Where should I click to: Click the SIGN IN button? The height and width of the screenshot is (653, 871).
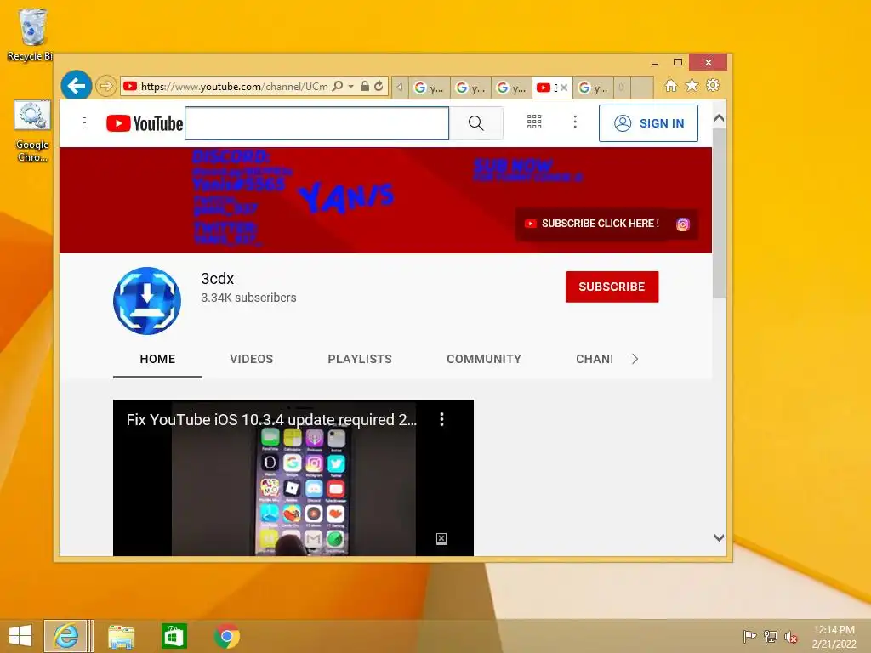tap(648, 123)
